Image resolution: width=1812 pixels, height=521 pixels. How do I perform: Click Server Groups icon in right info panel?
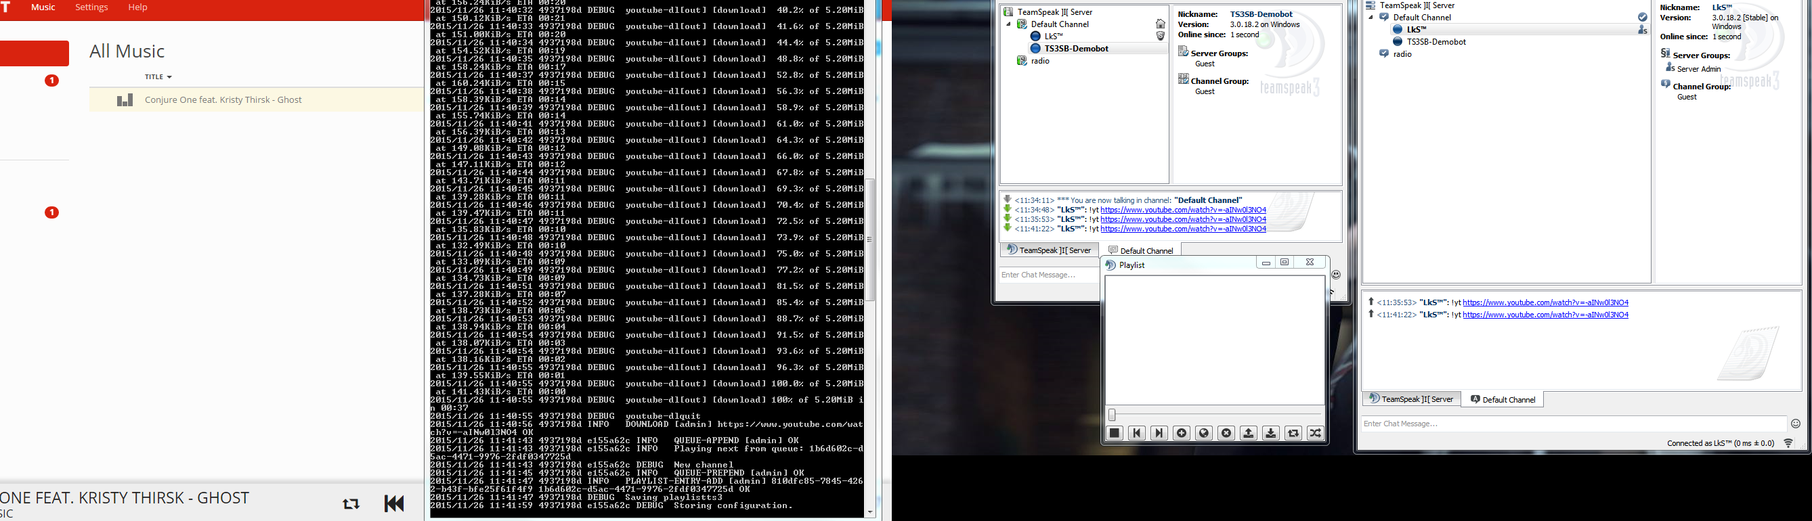[x=1665, y=53]
